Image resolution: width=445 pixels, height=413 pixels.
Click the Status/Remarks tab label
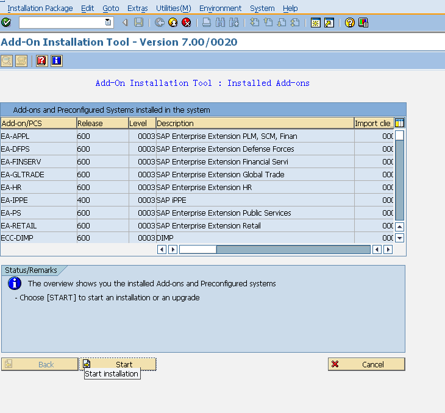click(x=31, y=270)
